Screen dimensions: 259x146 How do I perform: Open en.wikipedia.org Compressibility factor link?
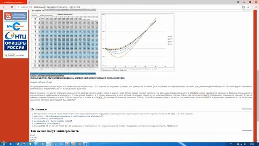[x=53, y=121]
